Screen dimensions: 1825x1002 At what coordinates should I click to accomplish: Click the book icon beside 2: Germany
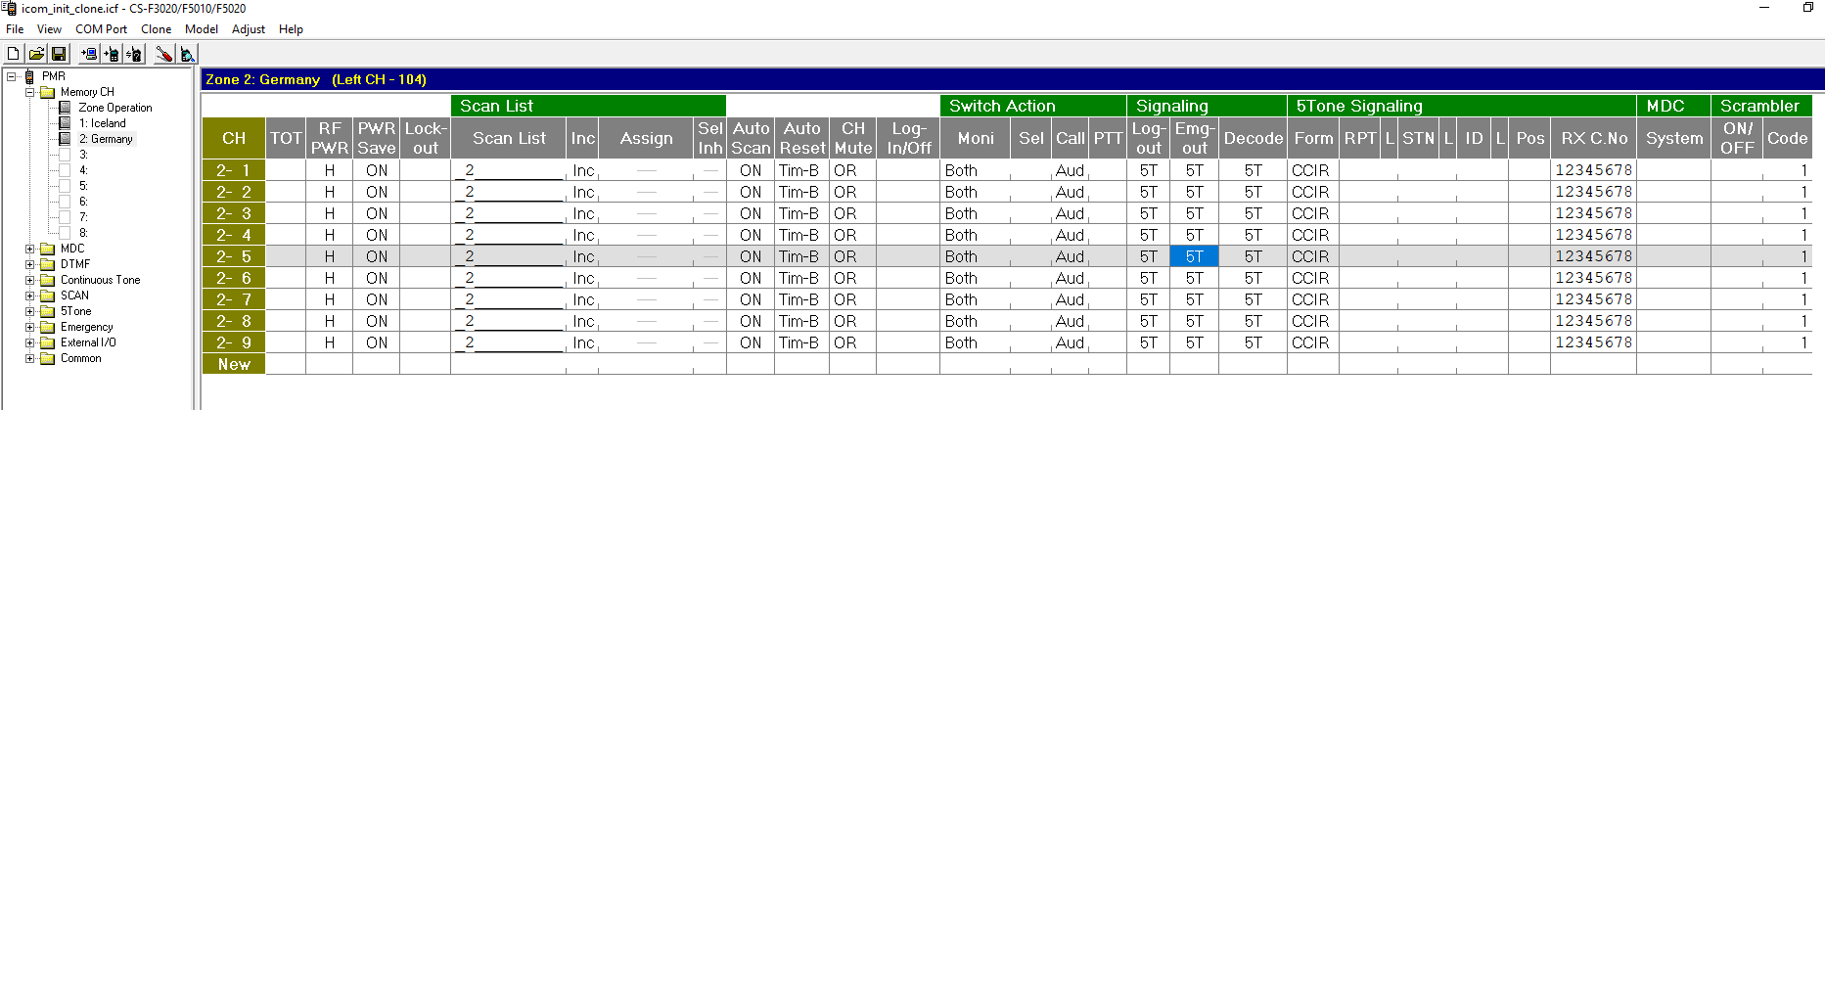[x=65, y=139]
